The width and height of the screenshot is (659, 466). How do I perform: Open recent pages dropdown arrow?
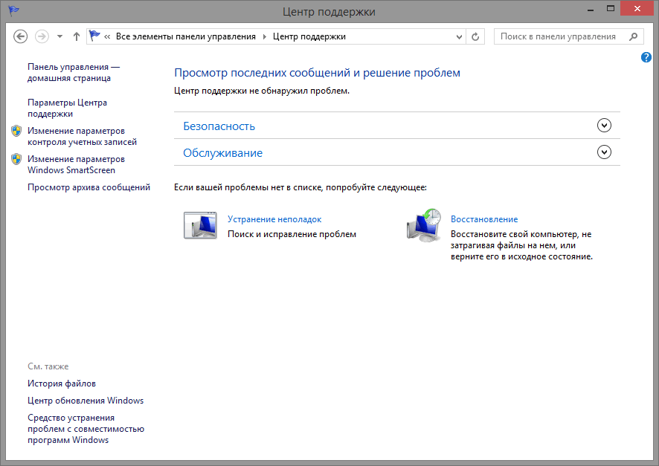(60, 36)
